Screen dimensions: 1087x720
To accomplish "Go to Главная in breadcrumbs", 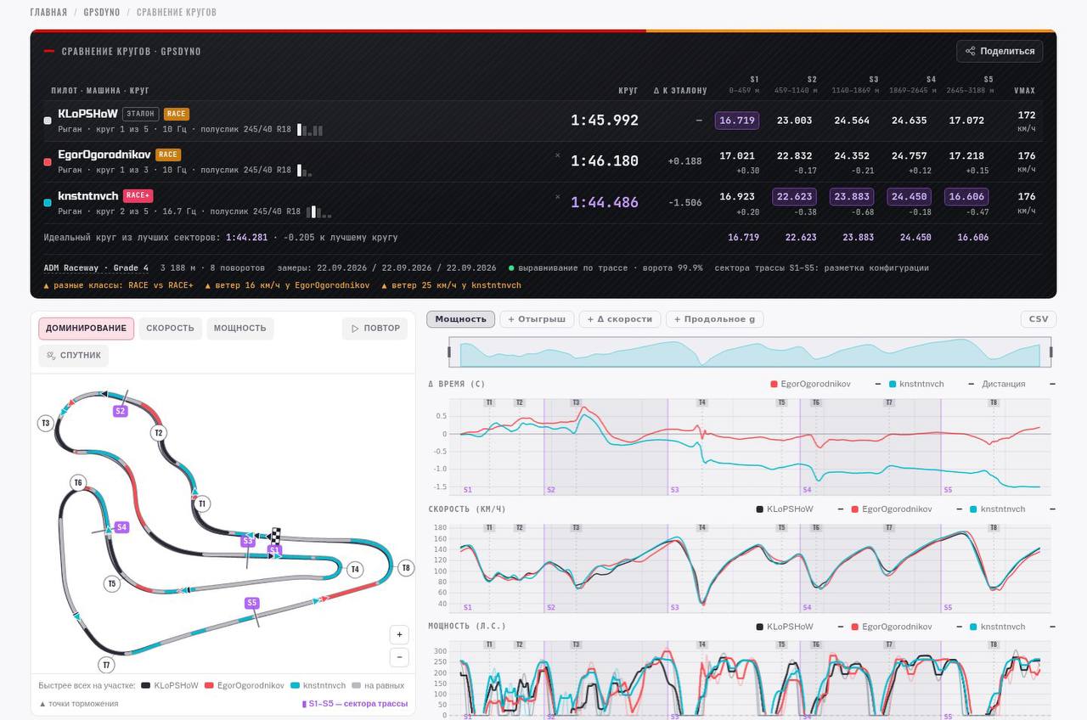I will tap(48, 12).
